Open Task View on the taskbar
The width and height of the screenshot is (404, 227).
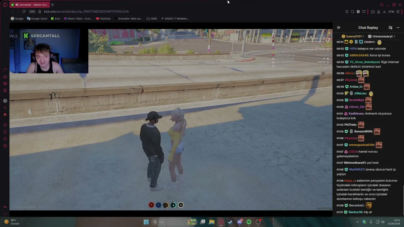point(203,222)
